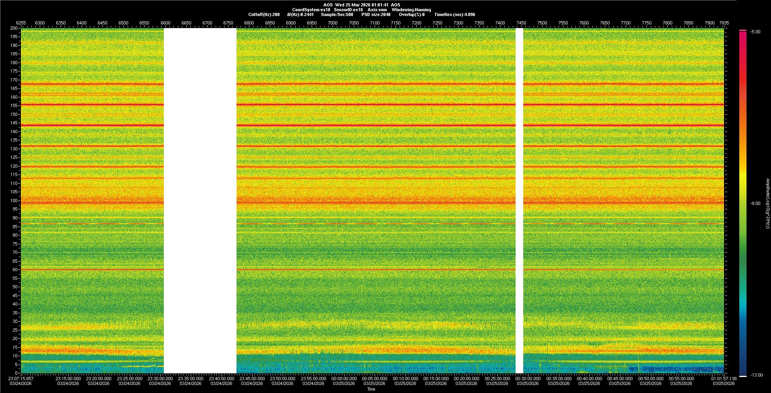
Task: Click the Cutoff(Hz):200 header label
Action: [x=264, y=14]
